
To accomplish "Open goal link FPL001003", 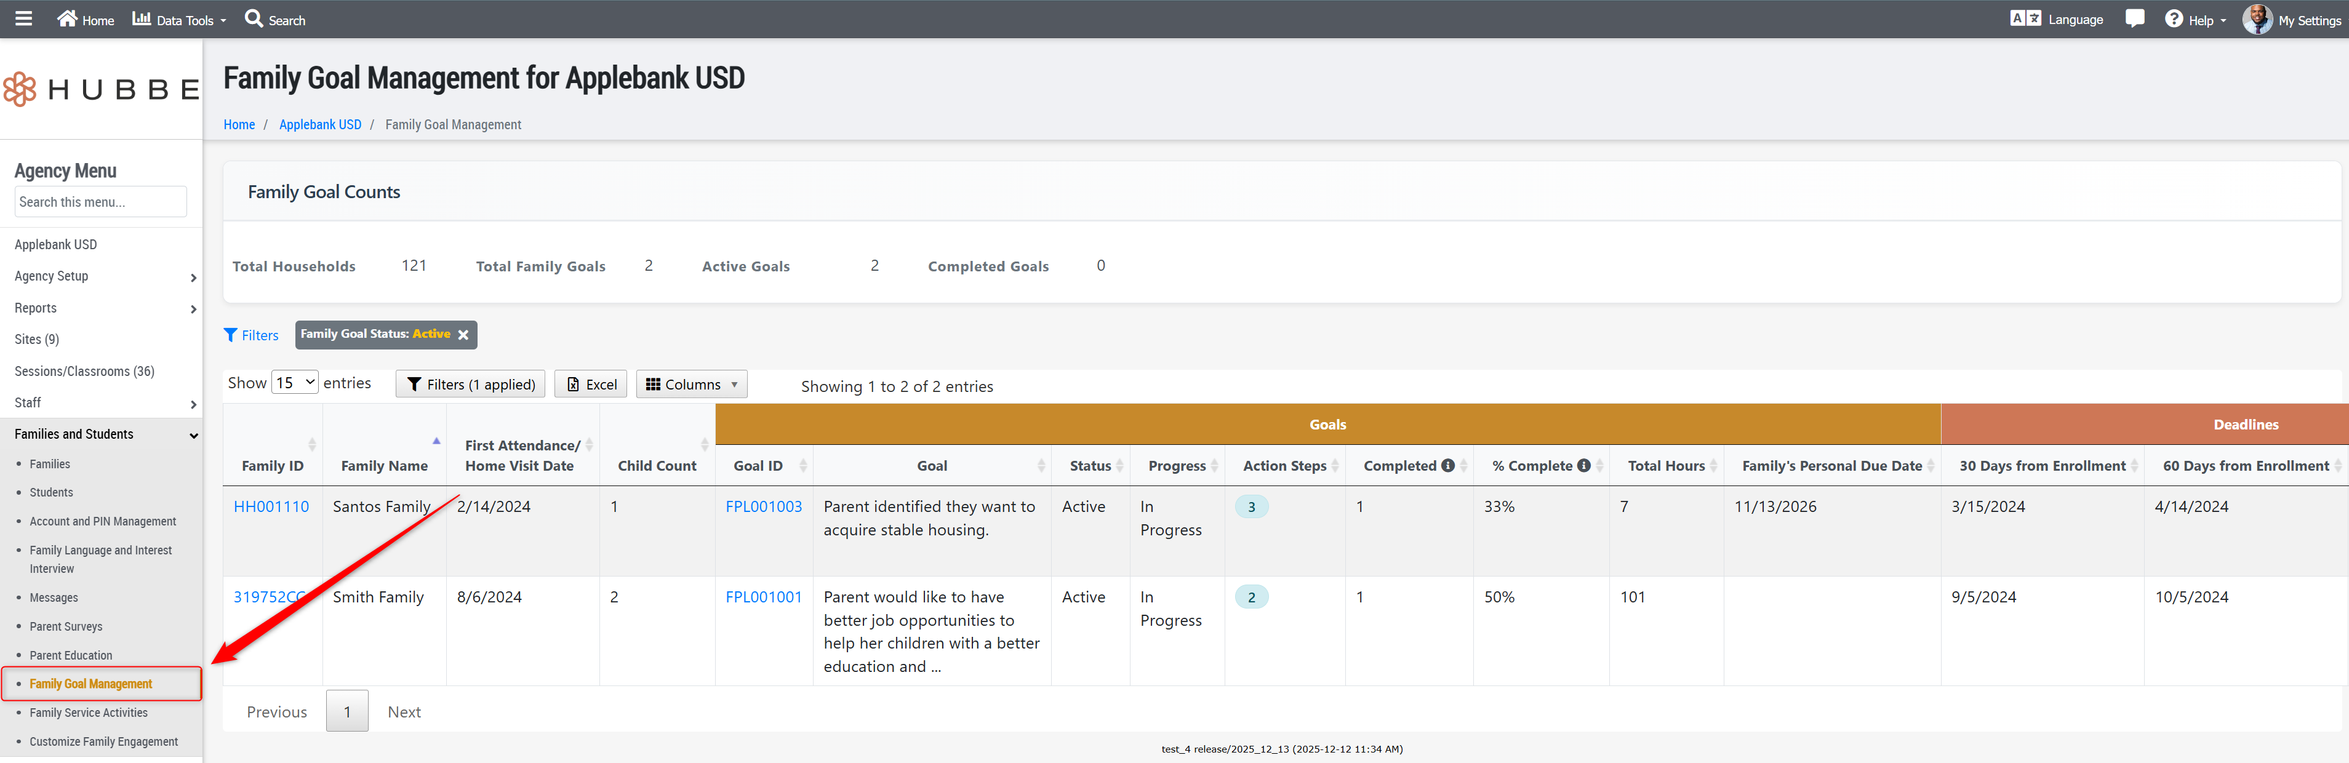I will tap(763, 507).
